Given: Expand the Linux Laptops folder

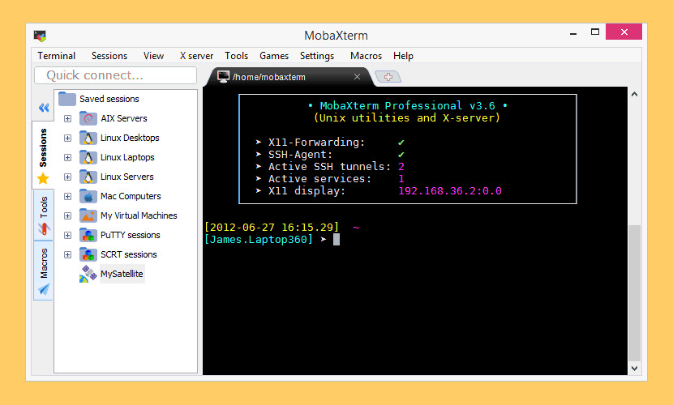Looking at the screenshot, I should click(68, 158).
